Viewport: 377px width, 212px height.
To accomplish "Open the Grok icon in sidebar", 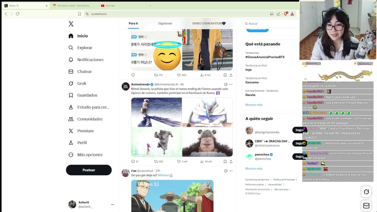I will pyautogui.click(x=71, y=83).
